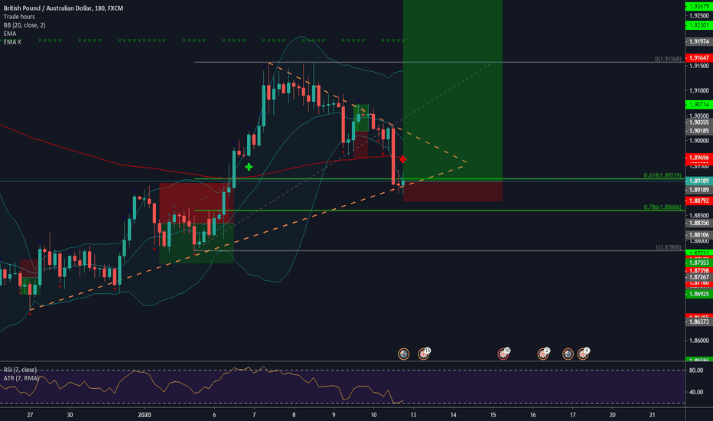Click the red plus marker near the latest candles
The width and height of the screenshot is (713, 421).
pos(403,159)
